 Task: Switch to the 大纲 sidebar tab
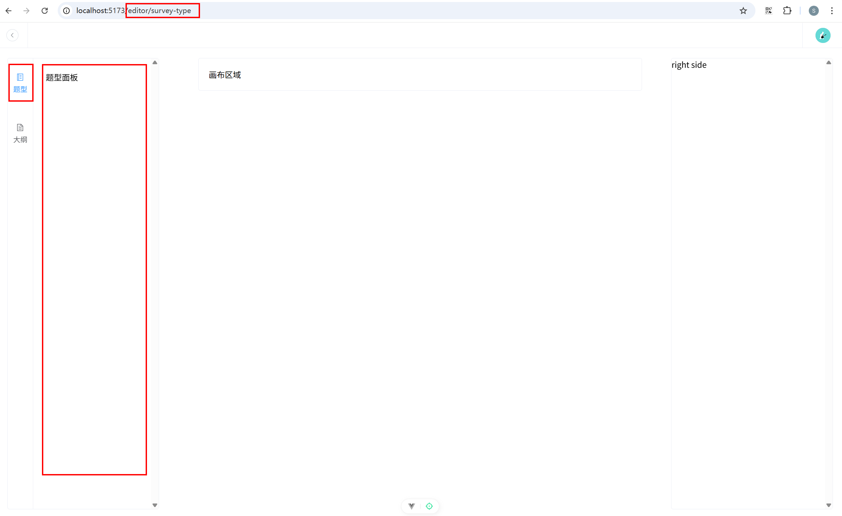pyautogui.click(x=20, y=133)
